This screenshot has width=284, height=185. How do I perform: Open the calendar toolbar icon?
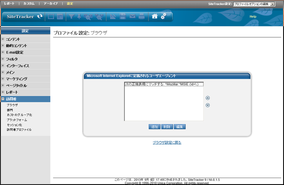(60, 17)
